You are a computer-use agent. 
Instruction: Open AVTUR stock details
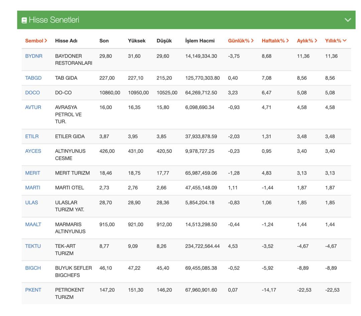(33, 107)
